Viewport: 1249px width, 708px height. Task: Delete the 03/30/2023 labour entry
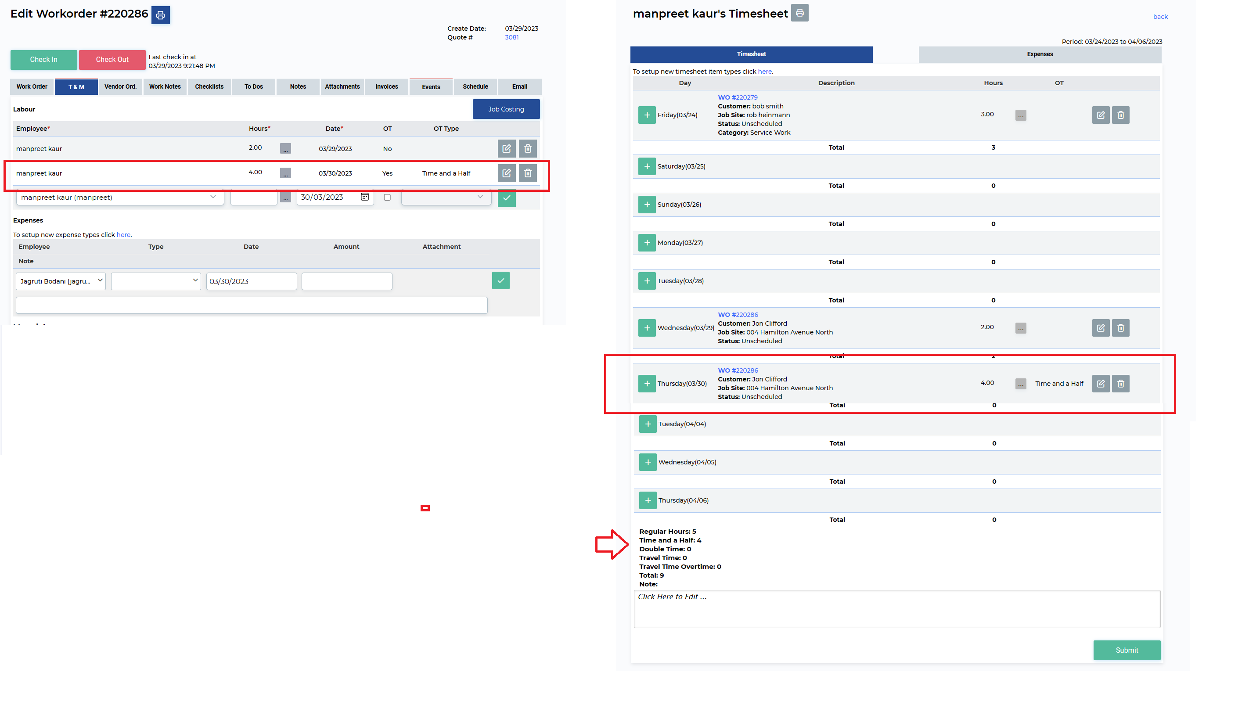[x=528, y=173]
